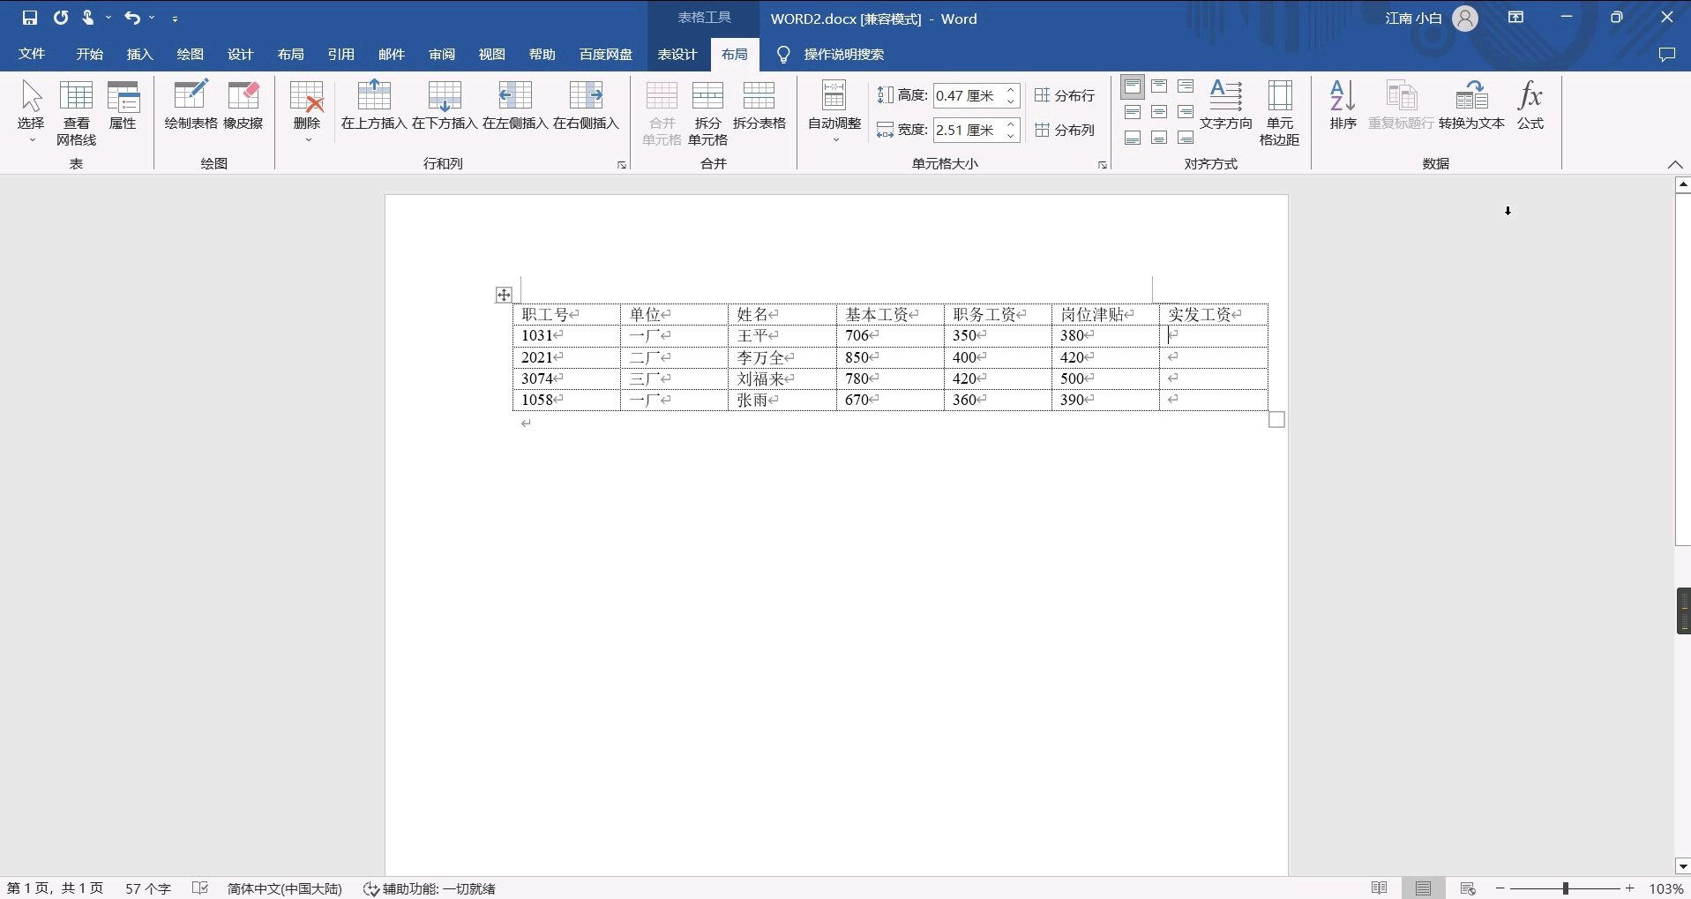Screen dimensions: 1691x899
Task: Insert column to the left (在左侧插入)
Action: [515, 106]
